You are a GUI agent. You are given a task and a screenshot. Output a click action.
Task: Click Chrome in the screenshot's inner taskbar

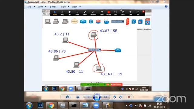[x=62, y=89]
